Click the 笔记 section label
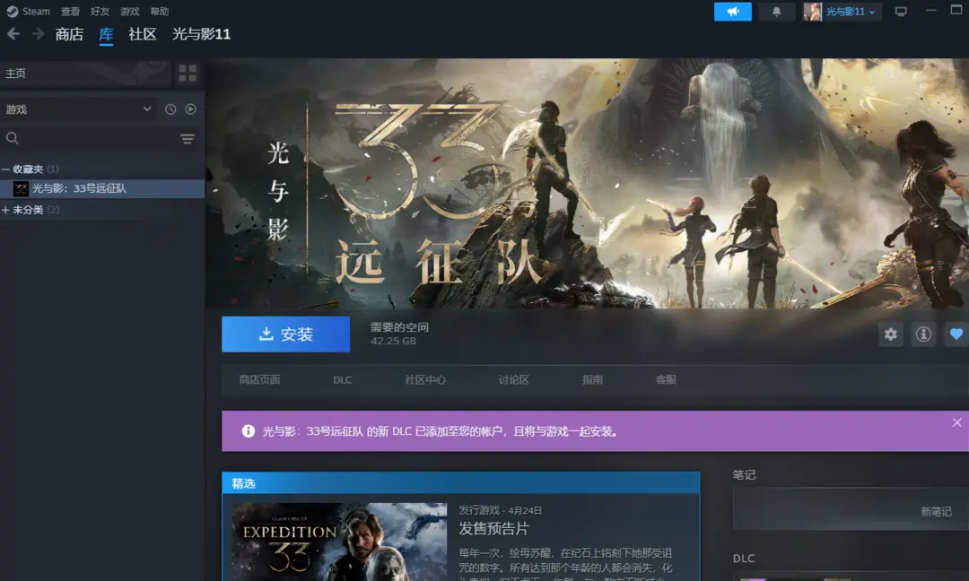Viewport: 969px width, 581px height. [744, 475]
